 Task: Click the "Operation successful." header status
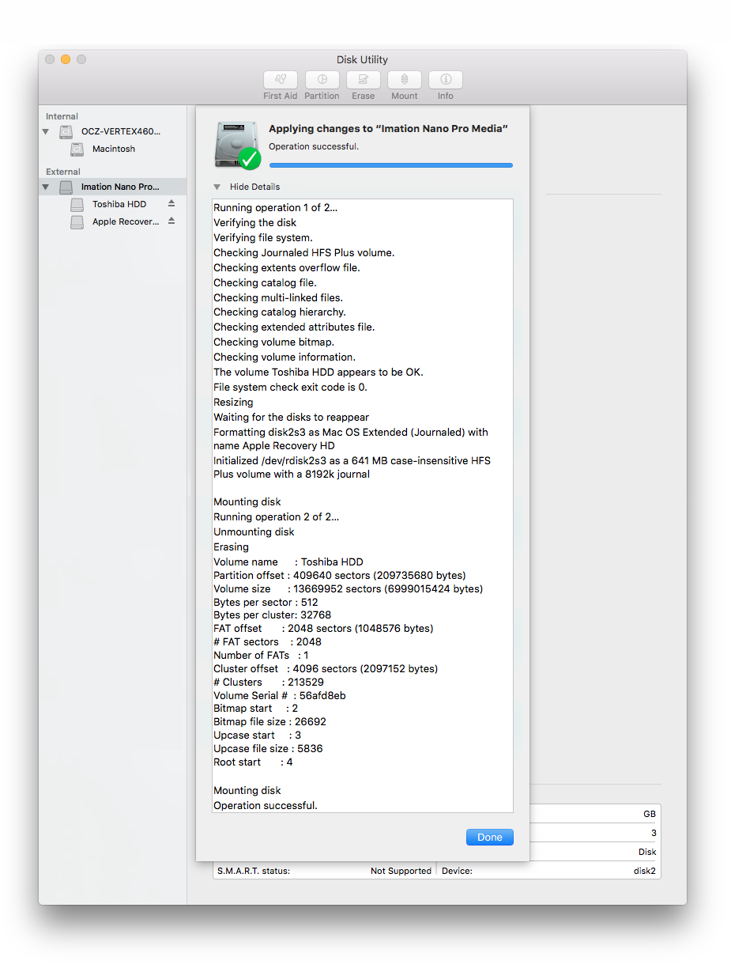coord(314,146)
